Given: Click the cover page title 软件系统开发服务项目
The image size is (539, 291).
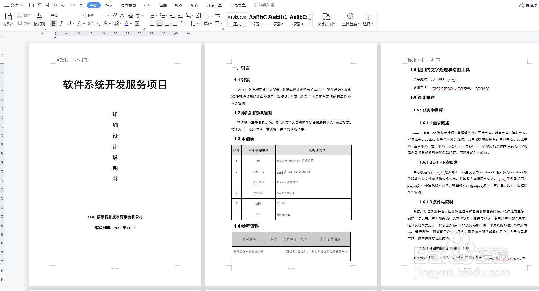Looking at the screenshot, I should [115, 85].
